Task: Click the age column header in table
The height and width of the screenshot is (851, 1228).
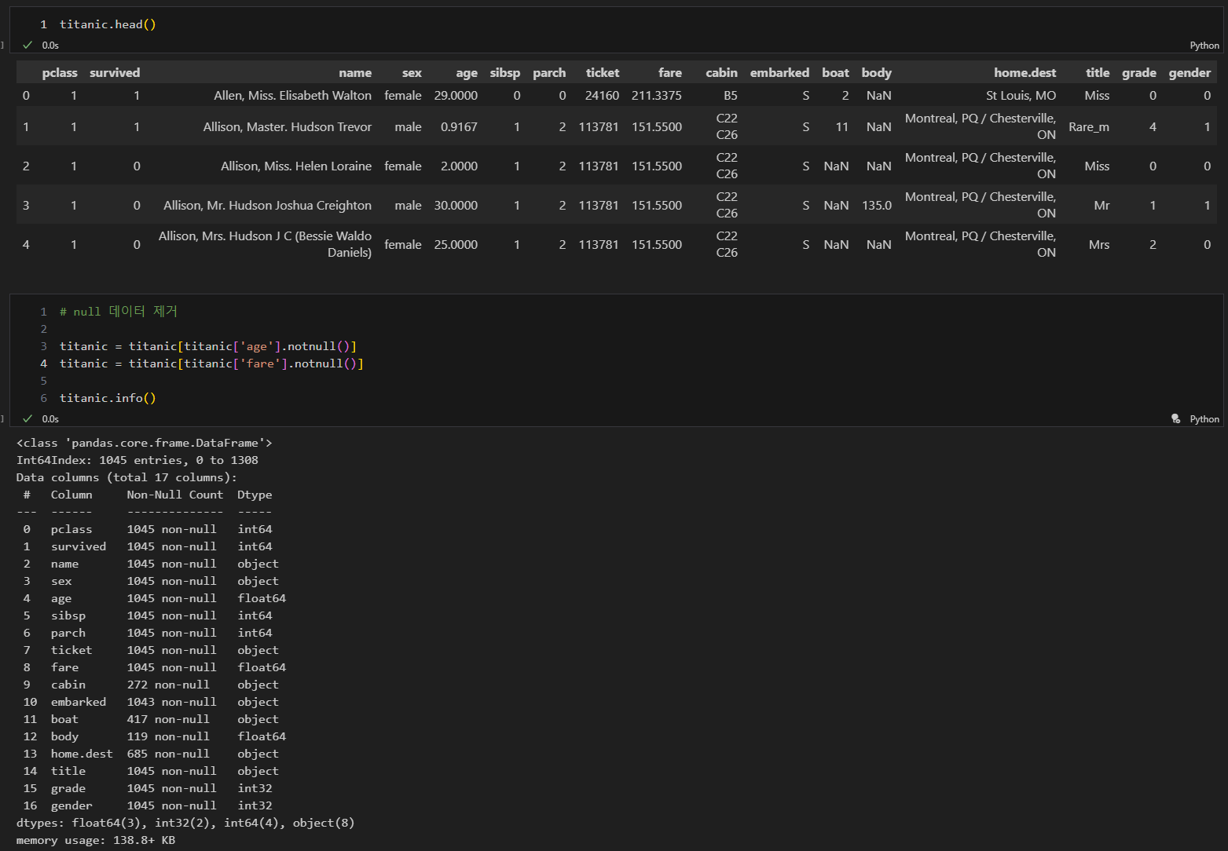Action: (467, 72)
